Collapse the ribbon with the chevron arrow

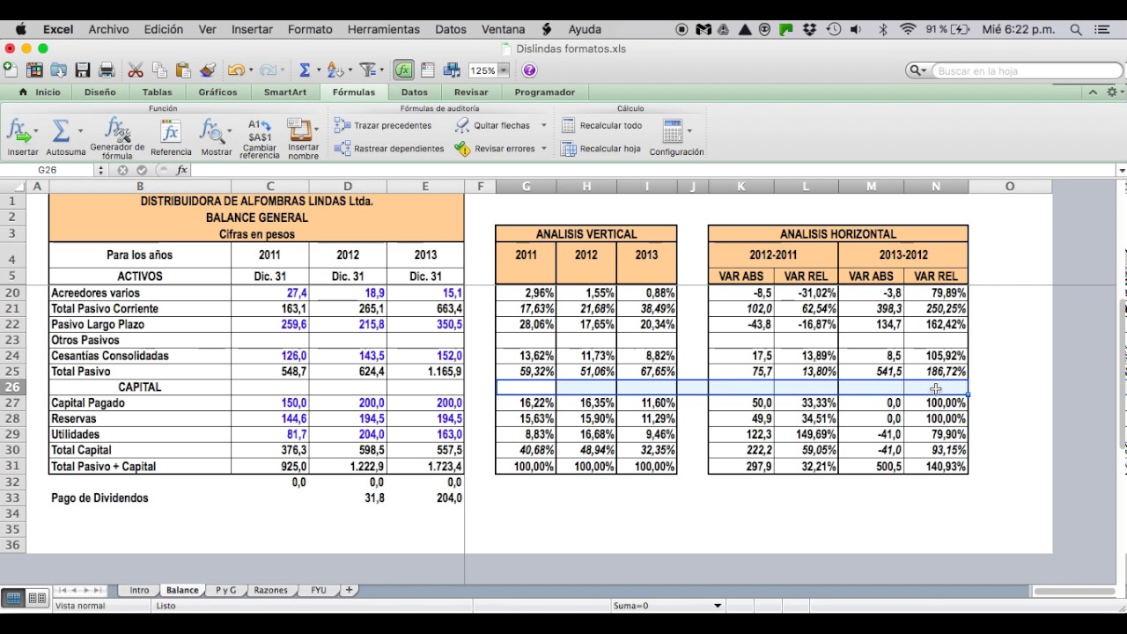[1094, 92]
